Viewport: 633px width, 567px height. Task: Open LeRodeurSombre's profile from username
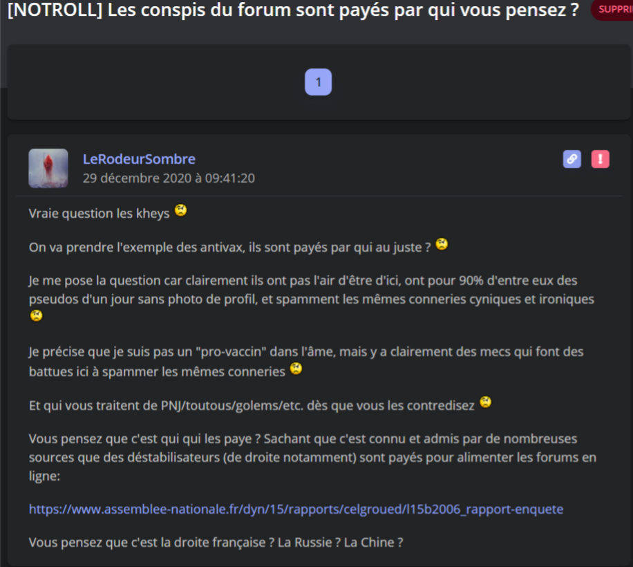139,159
